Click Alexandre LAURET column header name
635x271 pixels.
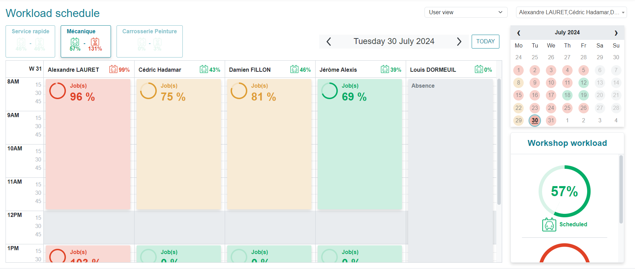pyautogui.click(x=74, y=70)
